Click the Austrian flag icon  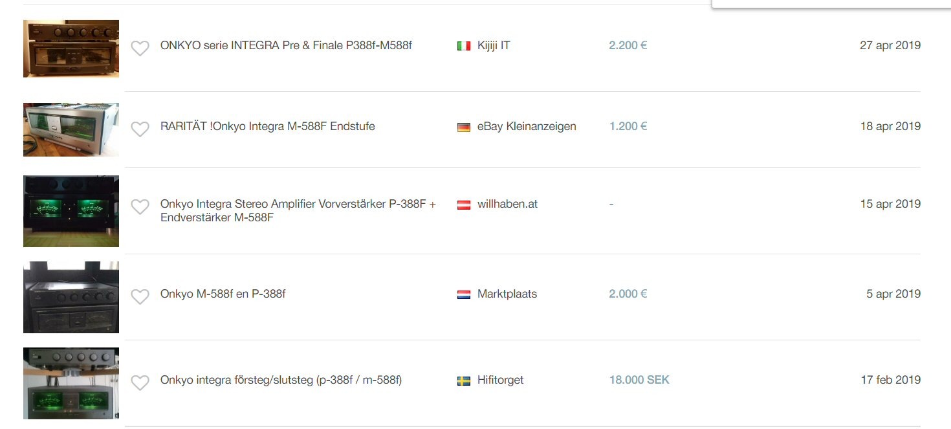[463, 204]
